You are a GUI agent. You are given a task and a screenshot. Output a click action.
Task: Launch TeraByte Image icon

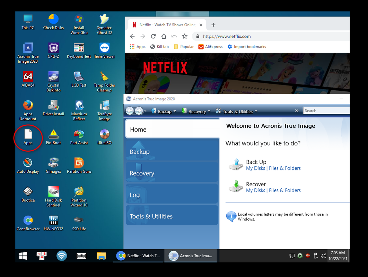pos(104,110)
